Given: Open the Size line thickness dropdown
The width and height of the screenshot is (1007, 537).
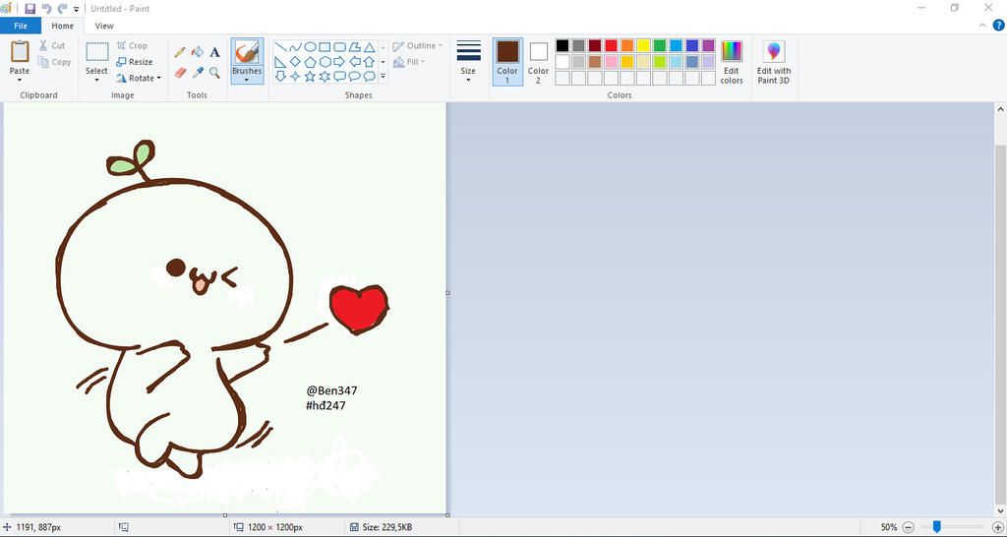Looking at the screenshot, I should 468,62.
